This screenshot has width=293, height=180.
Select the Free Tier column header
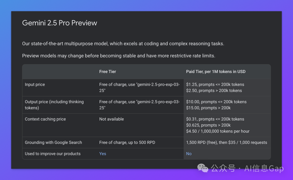[108, 72]
